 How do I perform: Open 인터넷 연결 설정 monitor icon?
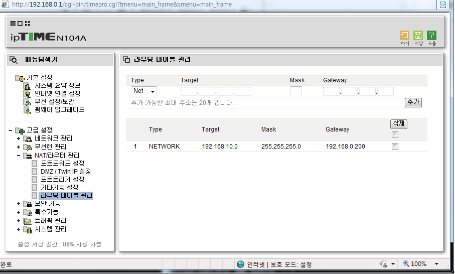[x=27, y=94]
